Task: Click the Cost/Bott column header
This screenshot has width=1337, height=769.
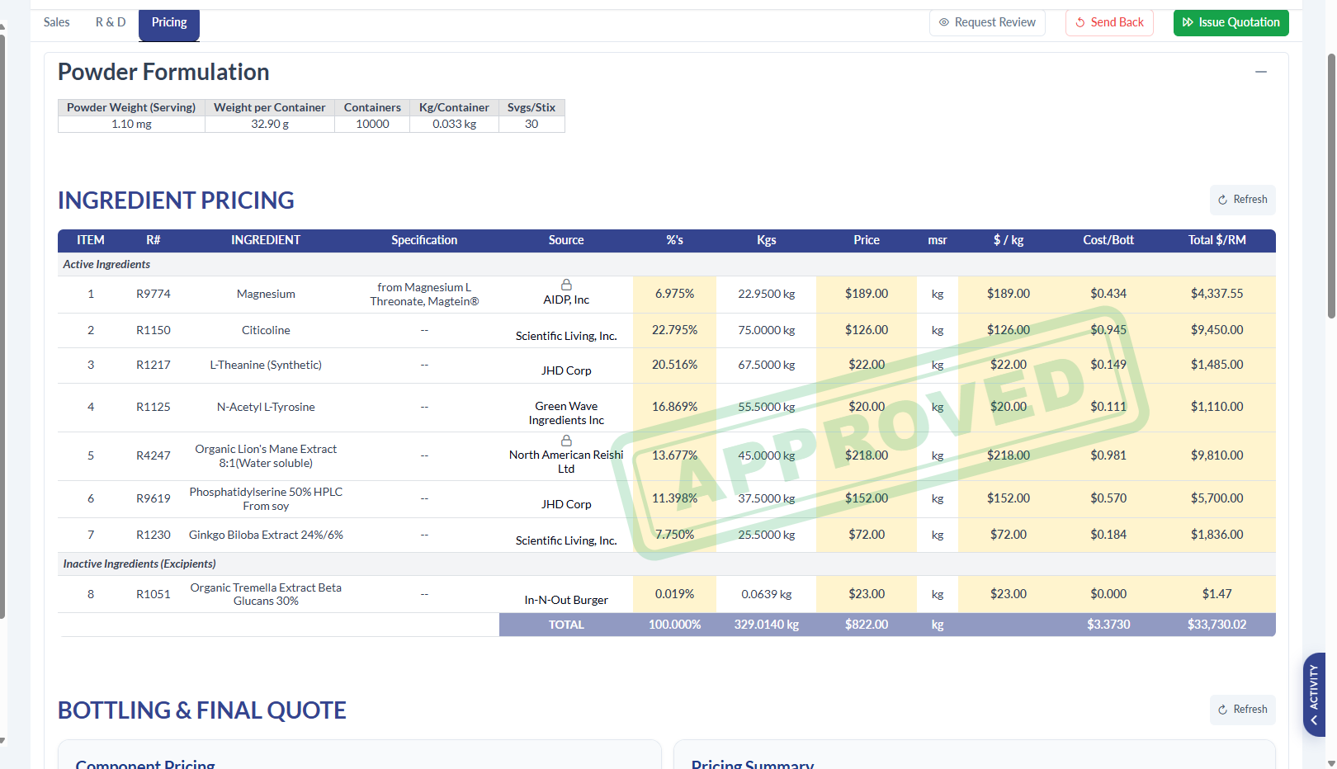Action: (x=1108, y=240)
